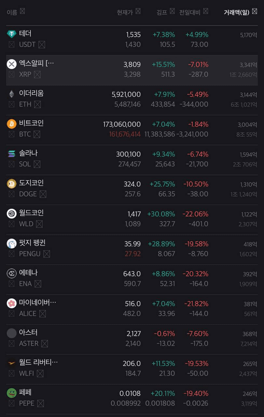264x417 pixels.
Task: Toggle the small box left of BTC
Action: 12,134
